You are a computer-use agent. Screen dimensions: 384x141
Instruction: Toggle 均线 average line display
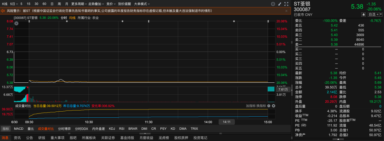pos(72,18)
